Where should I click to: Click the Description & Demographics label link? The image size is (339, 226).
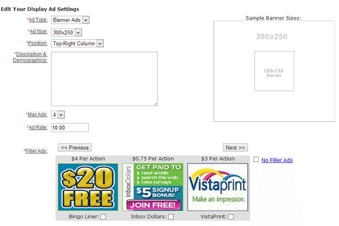tap(30, 57)
